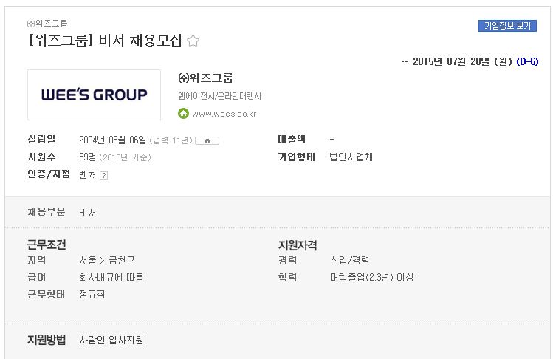The image size is (553, 359).
Task: Click the bold ㈜위즈그룹 company name beside logo
Action: tap(205, 78)
